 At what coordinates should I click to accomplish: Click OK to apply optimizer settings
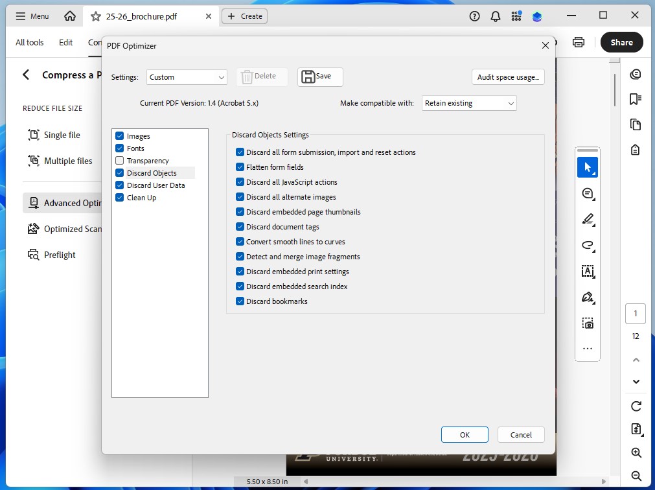[465, 434]
